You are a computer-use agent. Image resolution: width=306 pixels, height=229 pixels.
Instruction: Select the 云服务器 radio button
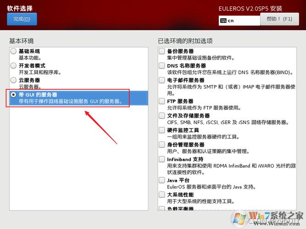pos(13,80)
